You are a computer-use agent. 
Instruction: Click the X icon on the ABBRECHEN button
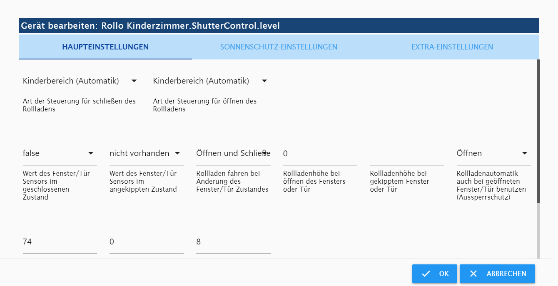(473, 274)
